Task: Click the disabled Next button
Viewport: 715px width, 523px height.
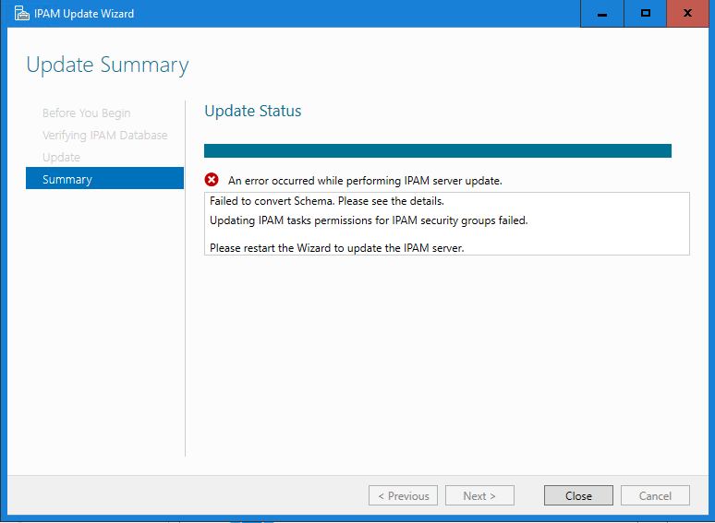Action: [479, 495]
